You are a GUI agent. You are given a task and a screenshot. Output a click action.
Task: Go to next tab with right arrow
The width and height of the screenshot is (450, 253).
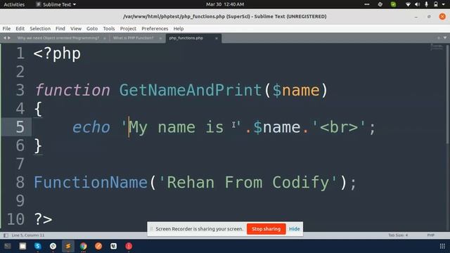tap(9, 38)
